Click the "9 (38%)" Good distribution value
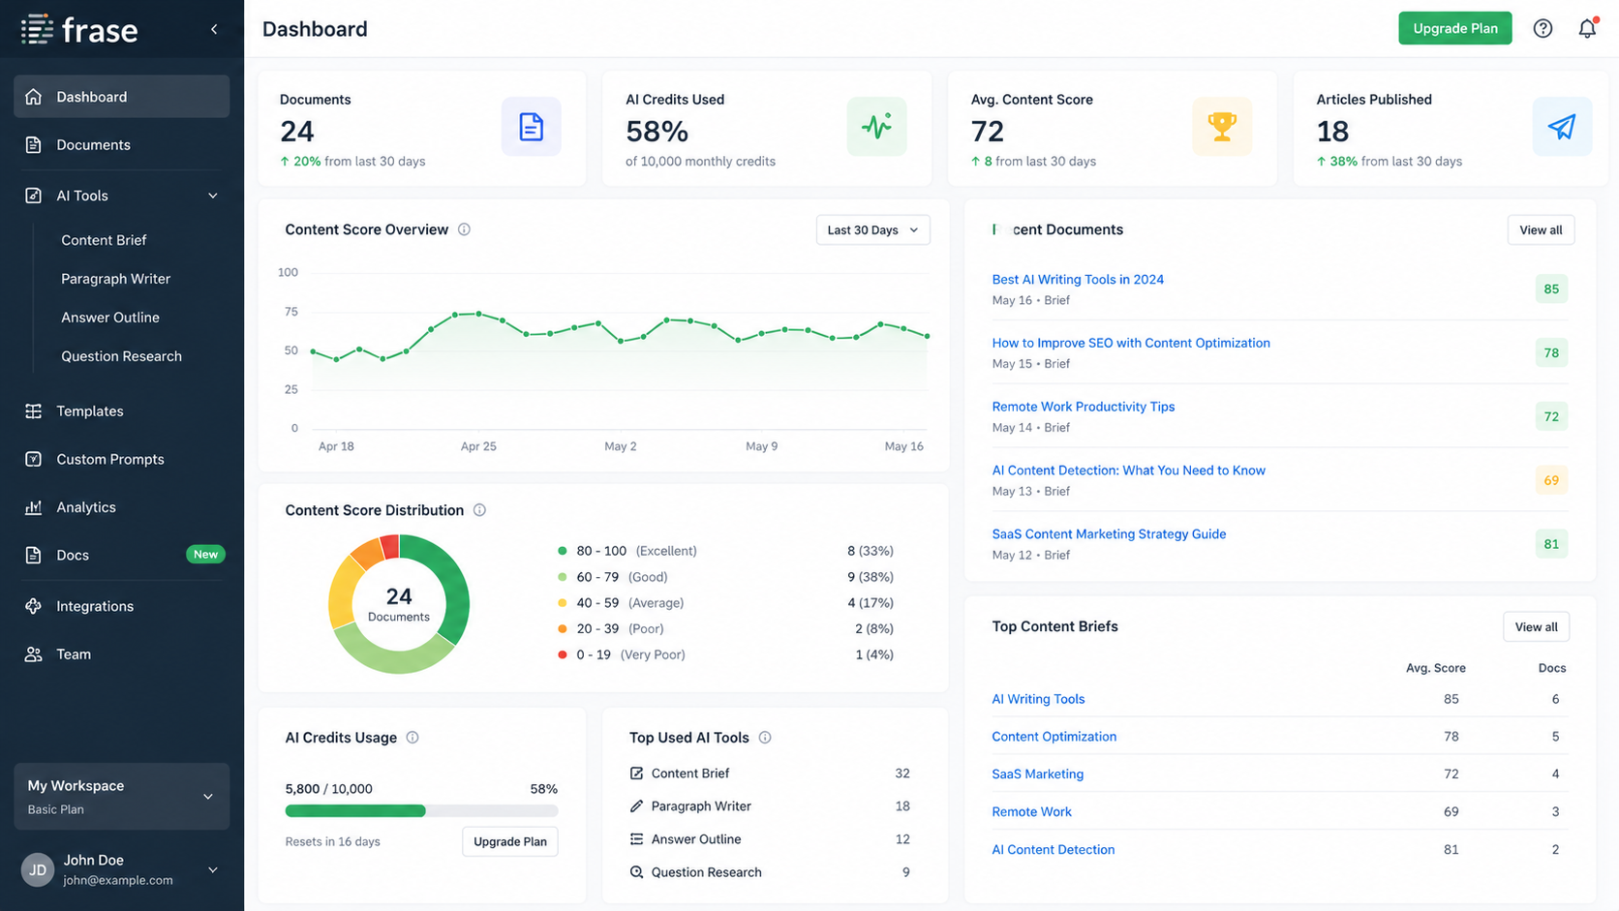1619x911 pixels. [x=870, y=577]
